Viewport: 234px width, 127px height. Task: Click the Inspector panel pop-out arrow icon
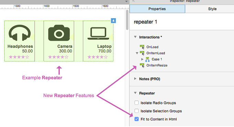(x=134, y=1)
